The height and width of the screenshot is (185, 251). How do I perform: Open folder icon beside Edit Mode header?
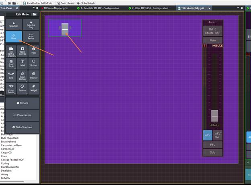point(34,14)
